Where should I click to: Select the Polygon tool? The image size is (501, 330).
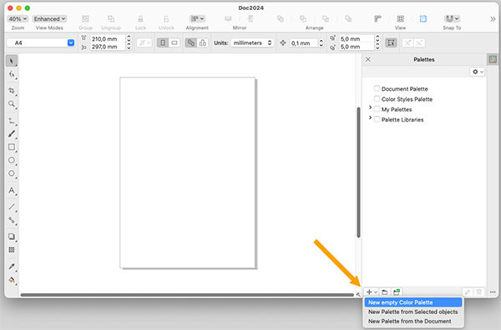12,173
